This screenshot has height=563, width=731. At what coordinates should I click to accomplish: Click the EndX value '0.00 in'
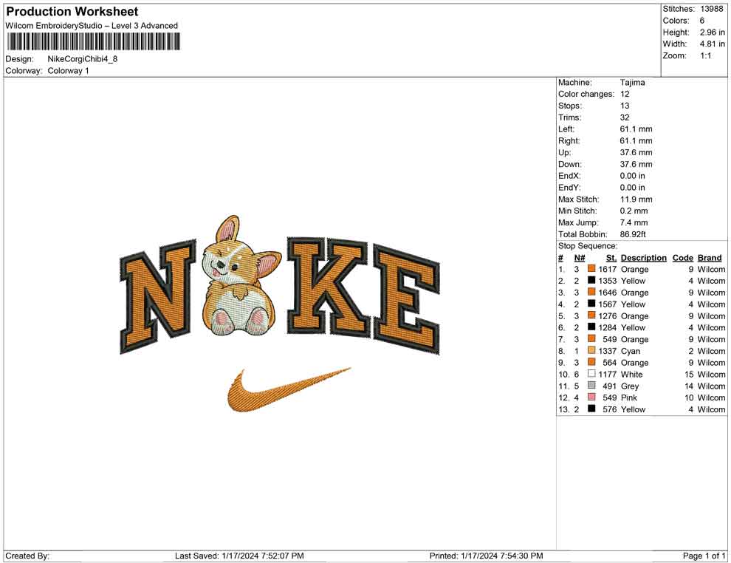point(633,175)
